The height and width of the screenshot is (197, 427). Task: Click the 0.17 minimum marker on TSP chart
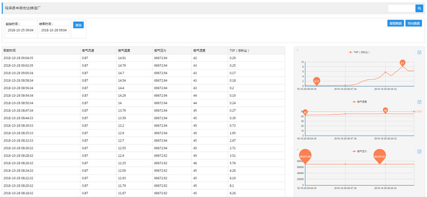pyautogui.click(x=316, y=81)
